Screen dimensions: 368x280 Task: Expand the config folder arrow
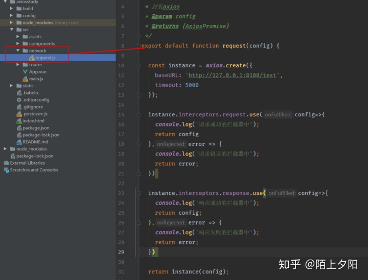[11, 15]
